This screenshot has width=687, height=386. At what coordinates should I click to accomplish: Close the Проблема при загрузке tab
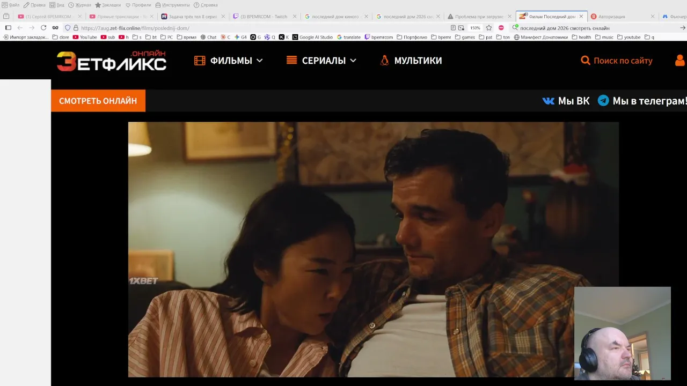510,17
